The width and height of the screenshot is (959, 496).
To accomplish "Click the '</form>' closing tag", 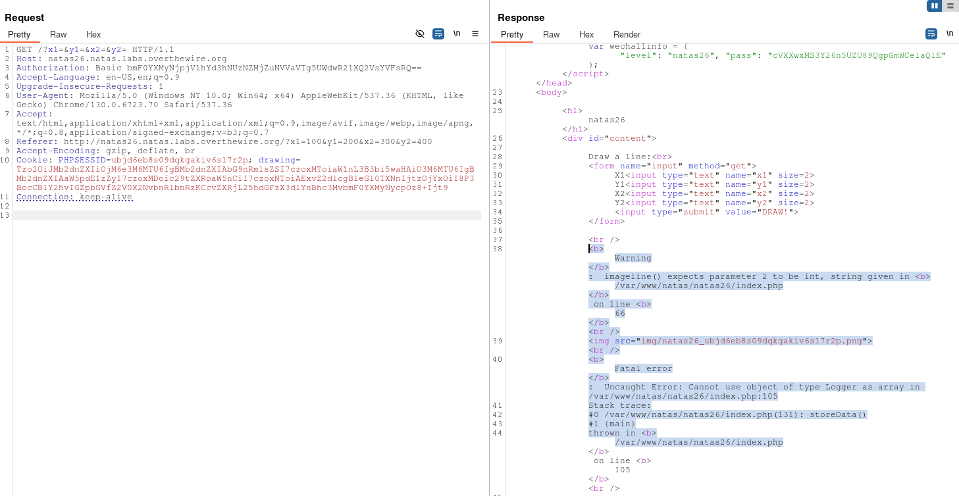I will 607,221.
